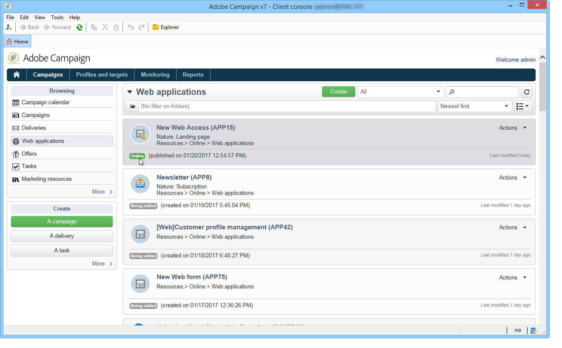Click the green Online status badge
The height and width of the screenshot is (348, 562).
tap(137, 156)
